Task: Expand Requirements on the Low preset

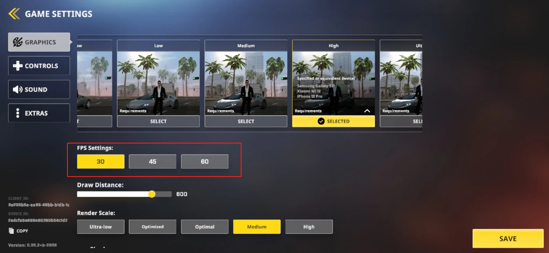Action: [x=133, y=111]
